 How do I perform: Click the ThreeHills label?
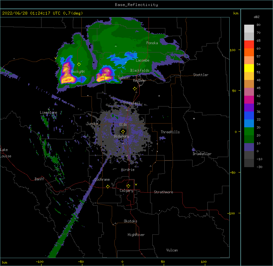pyautogui.click(x=170, y=132)
